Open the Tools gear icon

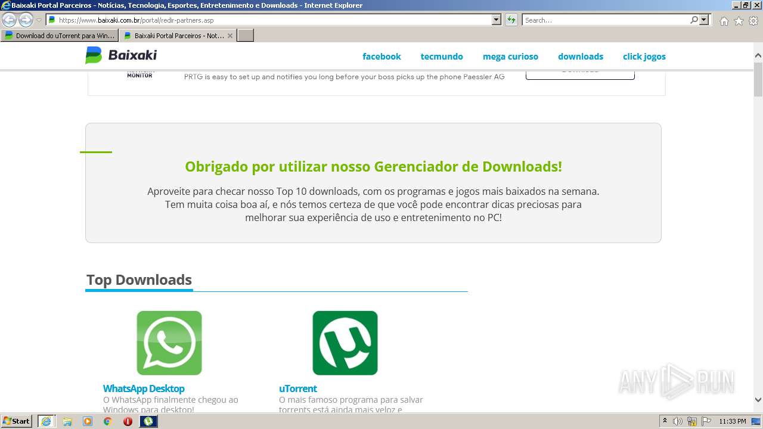(753, 21)
